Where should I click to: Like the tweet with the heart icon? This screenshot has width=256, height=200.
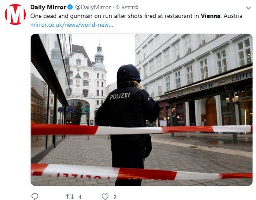pyautogui.click(x=105, y=197)
